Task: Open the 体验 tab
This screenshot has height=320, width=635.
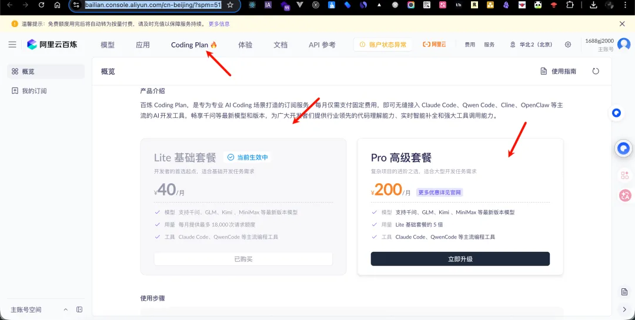Action: pos(245,45)
